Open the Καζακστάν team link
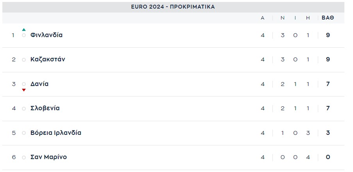 (48, 59)
